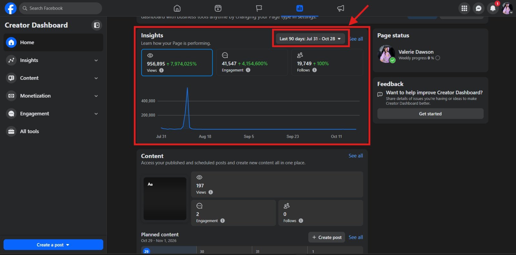This screenshot has width=516, height=255.
Task: Select the 19,749 Follows metric card
Action: click(327, 63)
